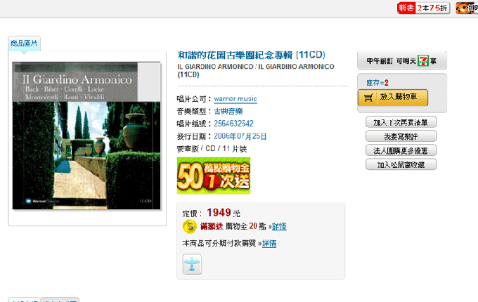Click 我要寫樂評 button
The height and width of the screenshot is (302, 478).
click(401, 136)
